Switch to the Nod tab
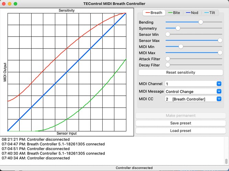Screen dimensions: 229x171 [192, 13]
